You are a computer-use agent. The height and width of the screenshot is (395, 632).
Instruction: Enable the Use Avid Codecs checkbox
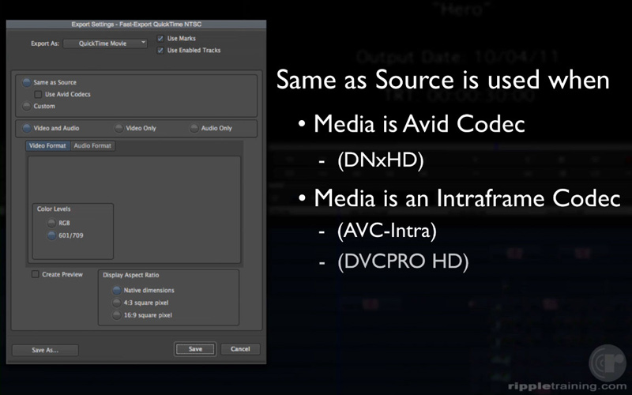point(38,94)
